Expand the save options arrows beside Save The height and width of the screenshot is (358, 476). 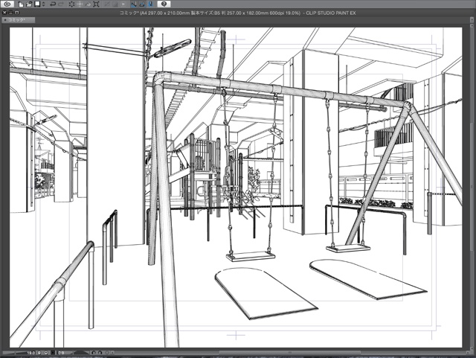pos(43,4)
